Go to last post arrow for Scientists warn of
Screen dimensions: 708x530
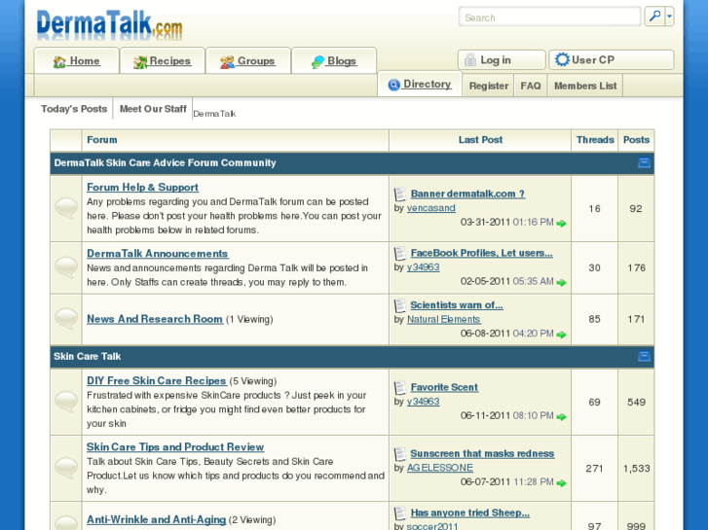pyautogui.click(x=561, y=335)
